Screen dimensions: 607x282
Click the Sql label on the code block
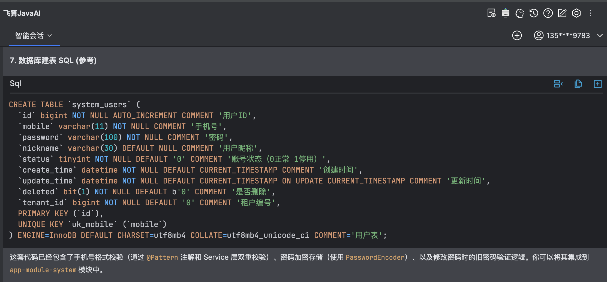[x=15, y=84]
